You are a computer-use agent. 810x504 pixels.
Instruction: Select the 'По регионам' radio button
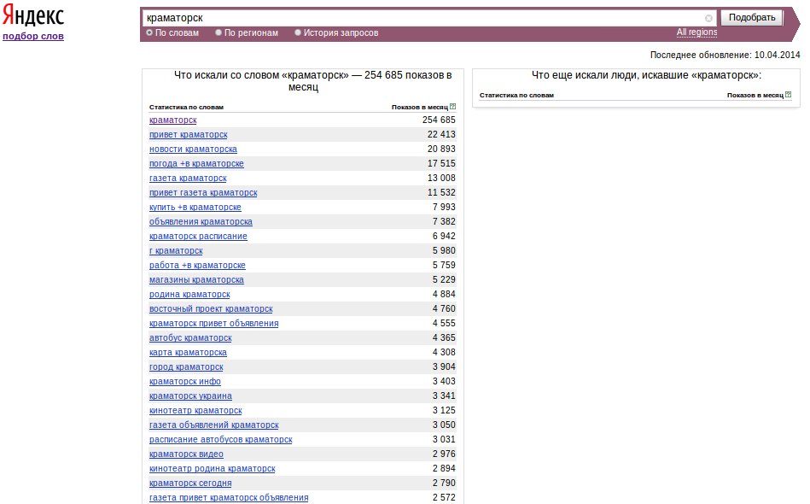[x=219, y=32]
